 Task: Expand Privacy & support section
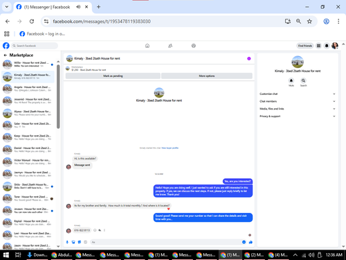[297, 116]
